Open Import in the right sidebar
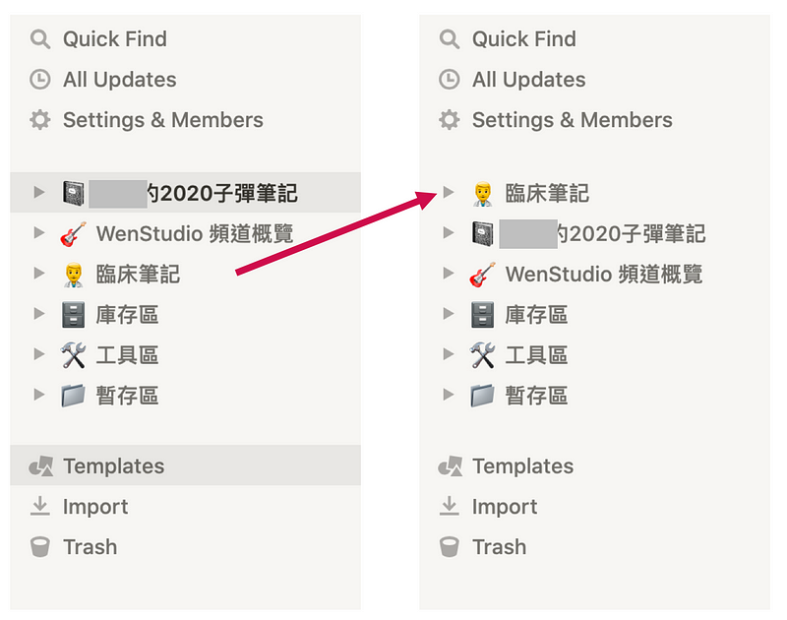This screenshot has height=620, width=787. point(505,507)
